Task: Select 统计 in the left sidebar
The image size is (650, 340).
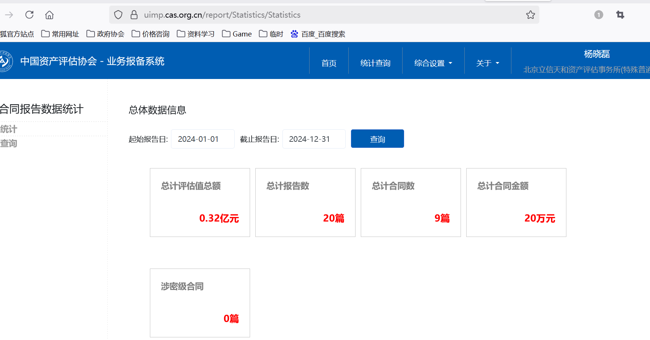Action: pos(9,129)
